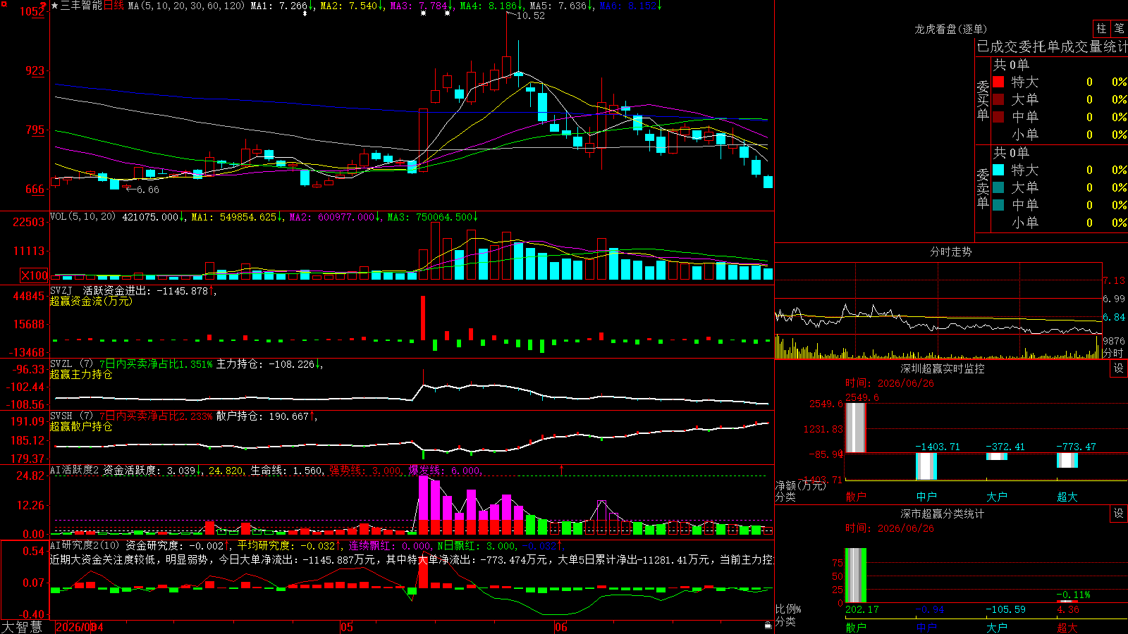Click the 2549.6 散户 bar in 实时监控 chart
1128x634 pixels.
point(856,428)
